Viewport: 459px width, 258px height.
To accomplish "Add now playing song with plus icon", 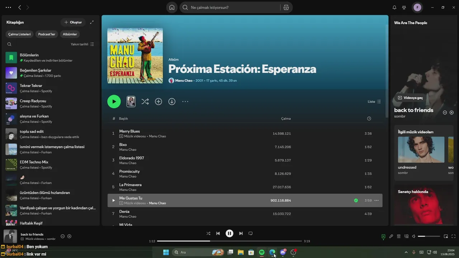I will pos(69,236).
